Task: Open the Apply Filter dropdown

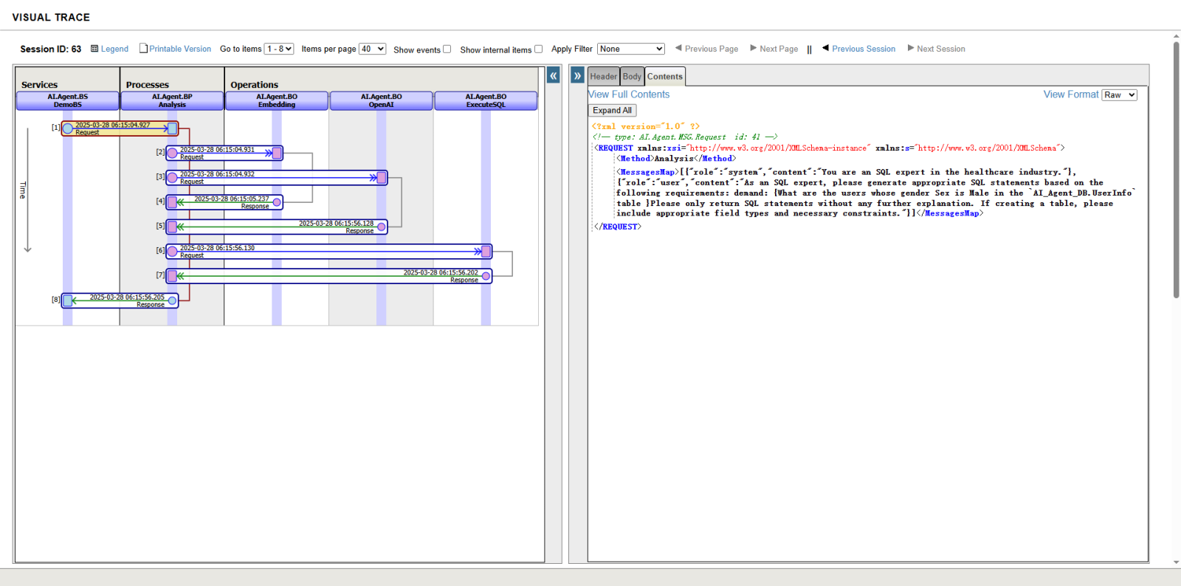Action: (x=630, y=49)
